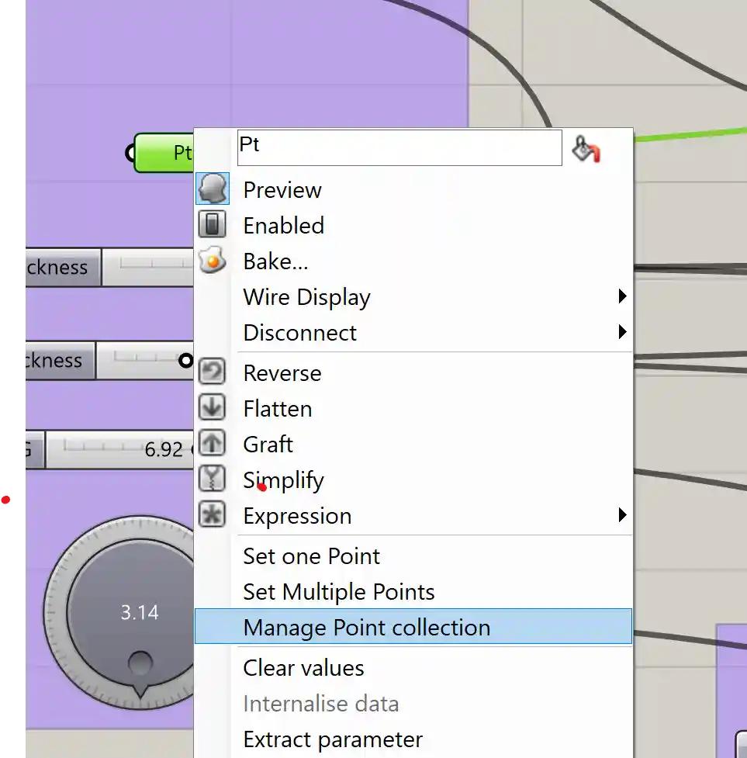Click the Flatten down-arrow icon
Screen dimensions: 747x758
212,408
